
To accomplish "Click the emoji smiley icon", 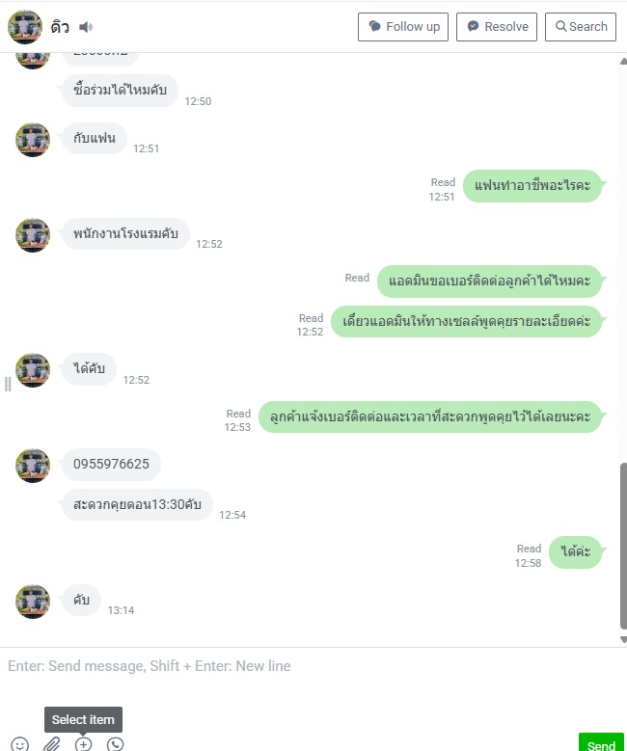I will tap(19, 744).
